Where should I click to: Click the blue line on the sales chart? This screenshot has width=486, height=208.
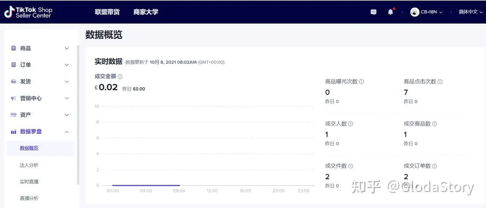(146, 185)
